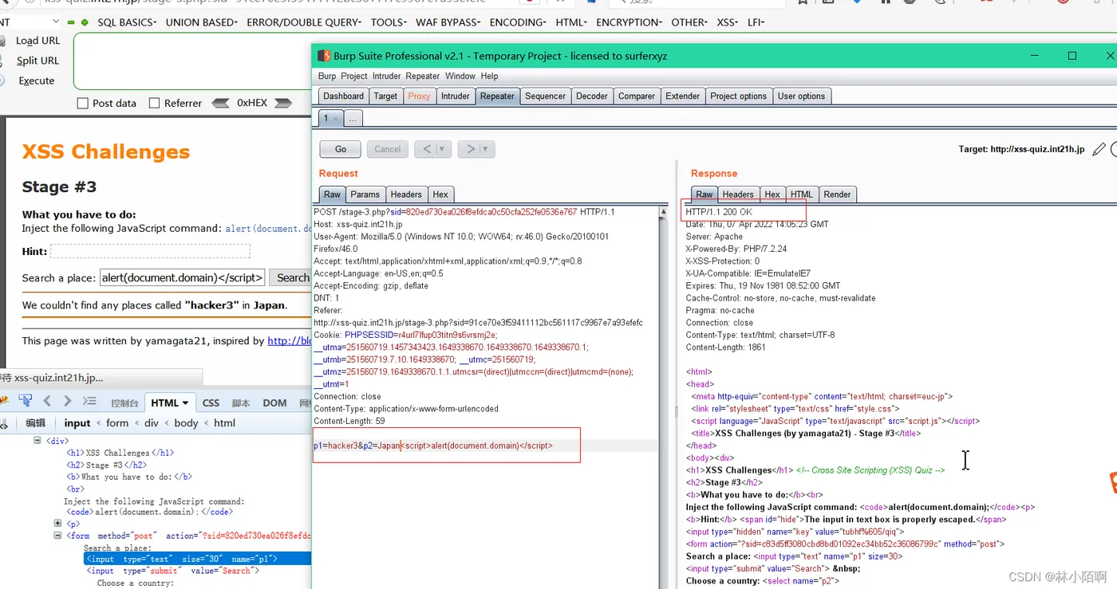The height and width of the screenshot is (589, 1117).
Task: Click the Burp Suite logo in title bar
Action: [x=324, y=56]
